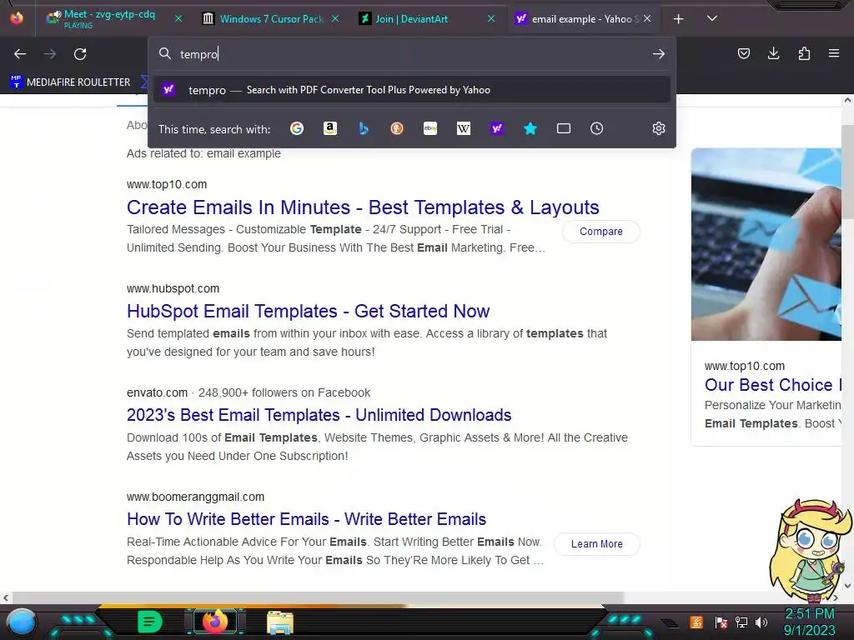Click the envelope ad image thumbnail
Screen dimensions: 854x640
coord(766,244)
